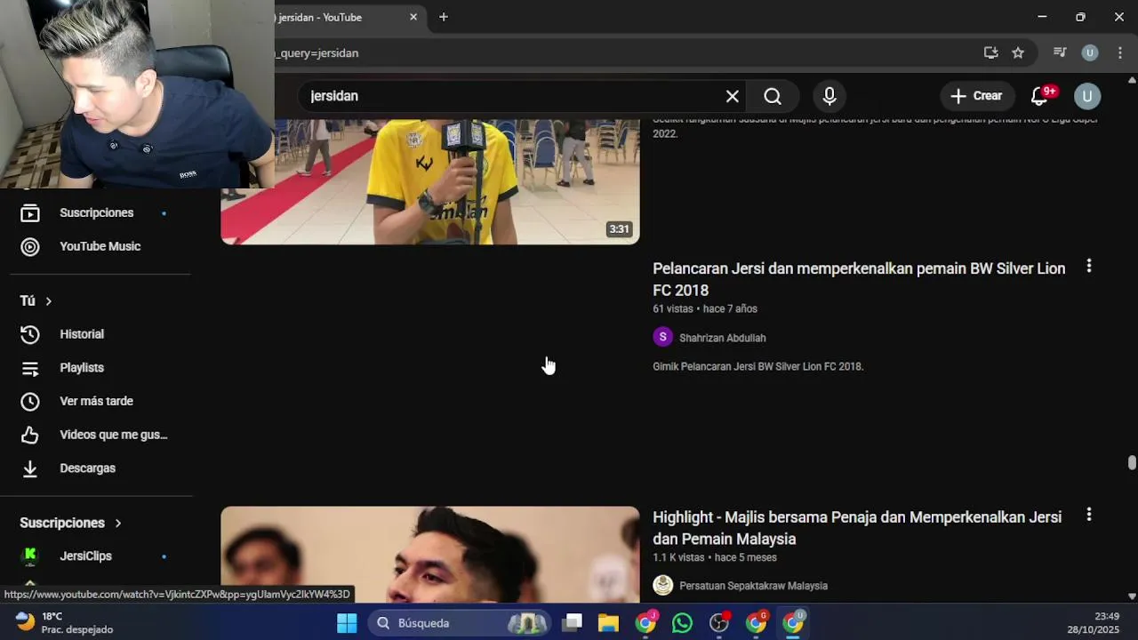Click the Playlists list icon
Viewport: 1138px width, 640px height.
tap(30, 368)
